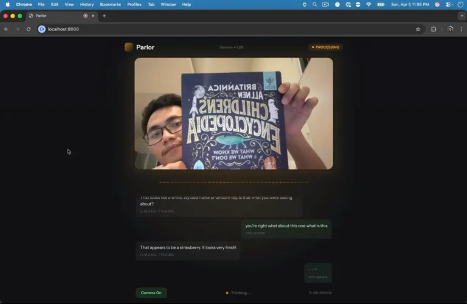Click the date and time in menu bar
This screenshot has height=304, width=467.
click(410, 4)
